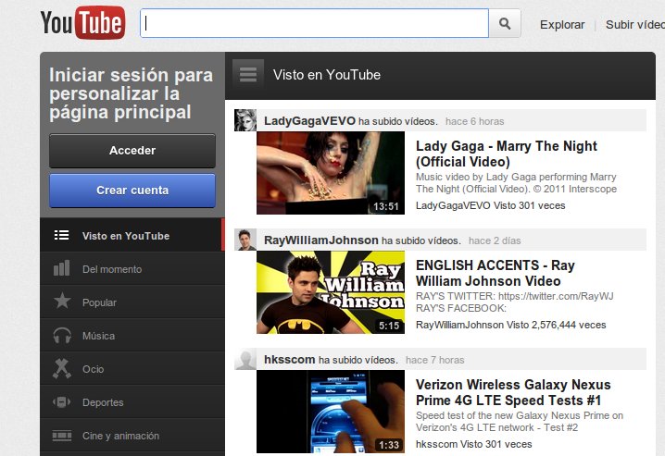Click the YouTube logo
Image resolution: width=665 pixels, height=456 pixels.
point(82,23)
